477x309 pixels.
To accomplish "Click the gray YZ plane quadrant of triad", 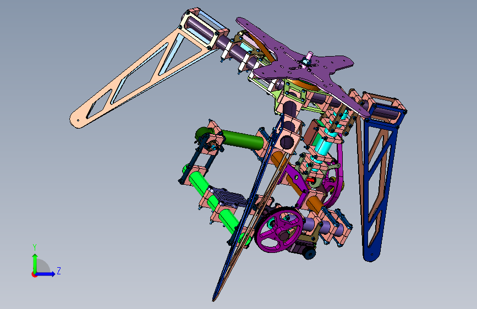I will [43, 266].
